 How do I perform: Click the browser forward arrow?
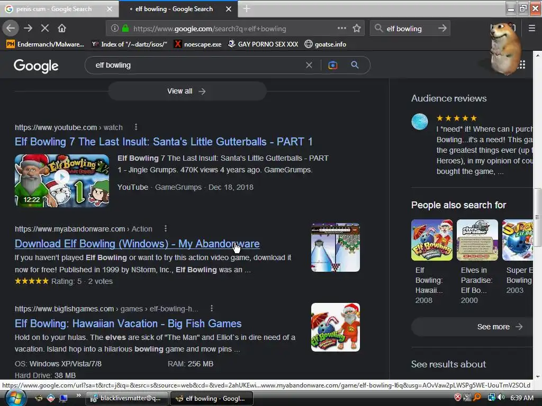point(28,28)
